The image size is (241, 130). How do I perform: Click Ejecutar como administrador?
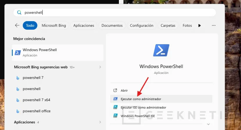(x=161, y=99)
